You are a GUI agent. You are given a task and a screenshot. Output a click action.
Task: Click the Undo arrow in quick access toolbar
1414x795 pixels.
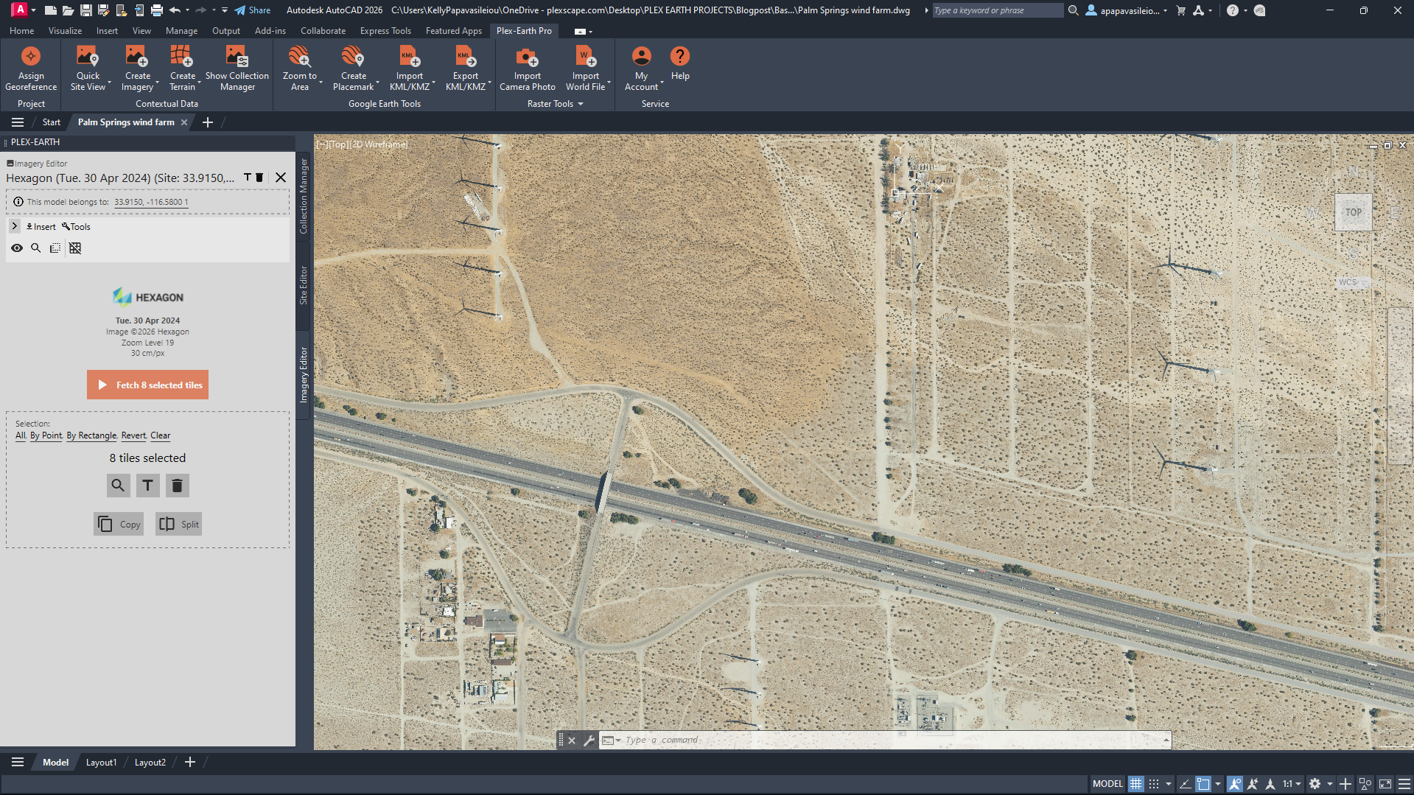[175, 10]
